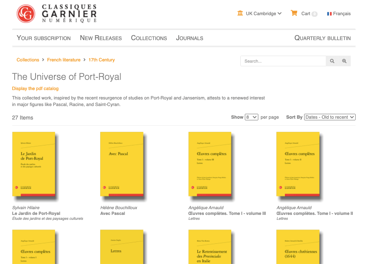Open Le Jardin de Port-Royal book cover

[x=34, y=164]
